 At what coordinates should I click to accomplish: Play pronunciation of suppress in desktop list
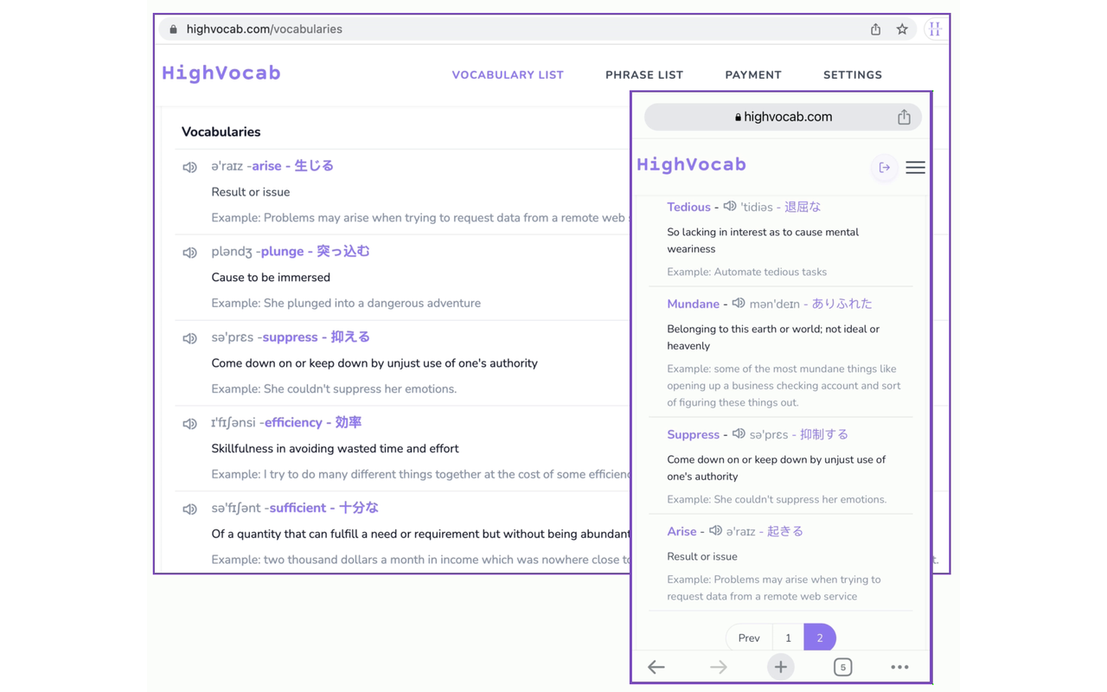(x=189, y=338)
